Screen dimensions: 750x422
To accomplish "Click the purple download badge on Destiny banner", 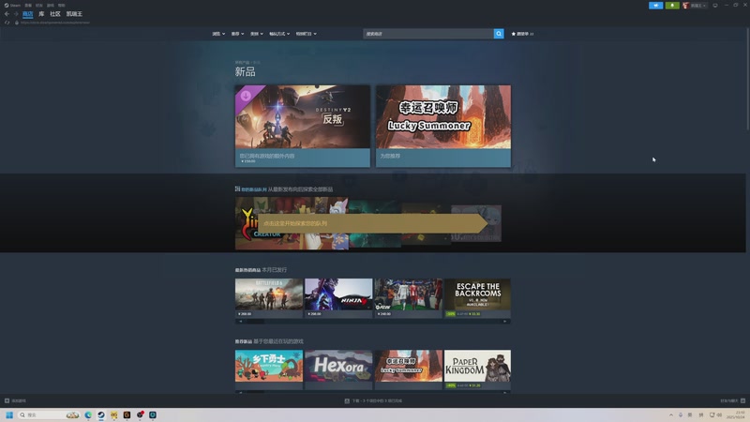I will click(246, 96).
